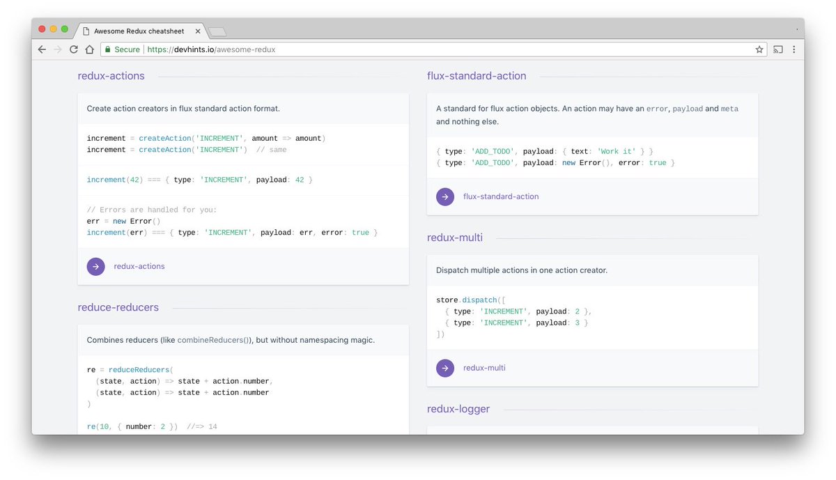This screenshot has height=480, width=836.
Task: Click the code line ending with '// same'
Action: pos(187,150)
